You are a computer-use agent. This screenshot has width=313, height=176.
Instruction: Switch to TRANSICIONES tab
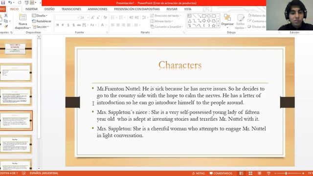click(x=71, y=9)
